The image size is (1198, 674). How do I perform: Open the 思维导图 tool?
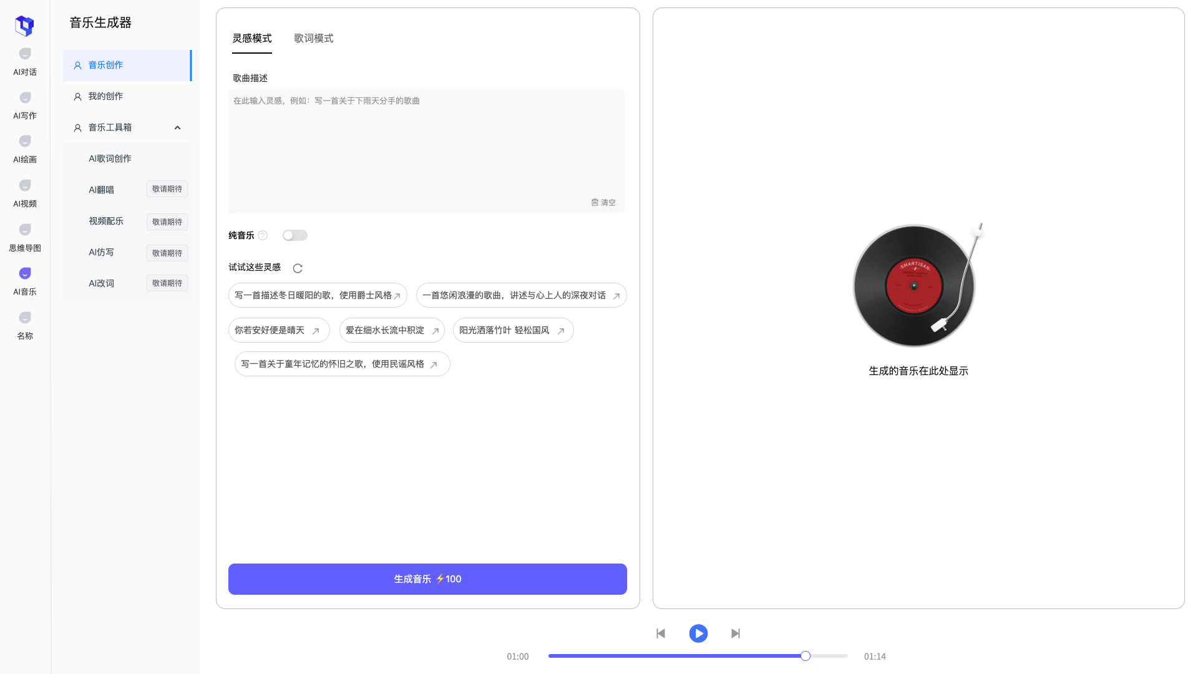[x=24, y=238]
